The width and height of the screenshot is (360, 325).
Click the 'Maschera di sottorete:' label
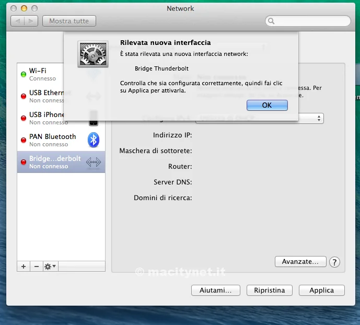tap(156, 151)
